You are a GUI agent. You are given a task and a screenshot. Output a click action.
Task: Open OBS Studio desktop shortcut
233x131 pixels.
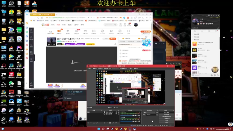(x=11, y=3)
